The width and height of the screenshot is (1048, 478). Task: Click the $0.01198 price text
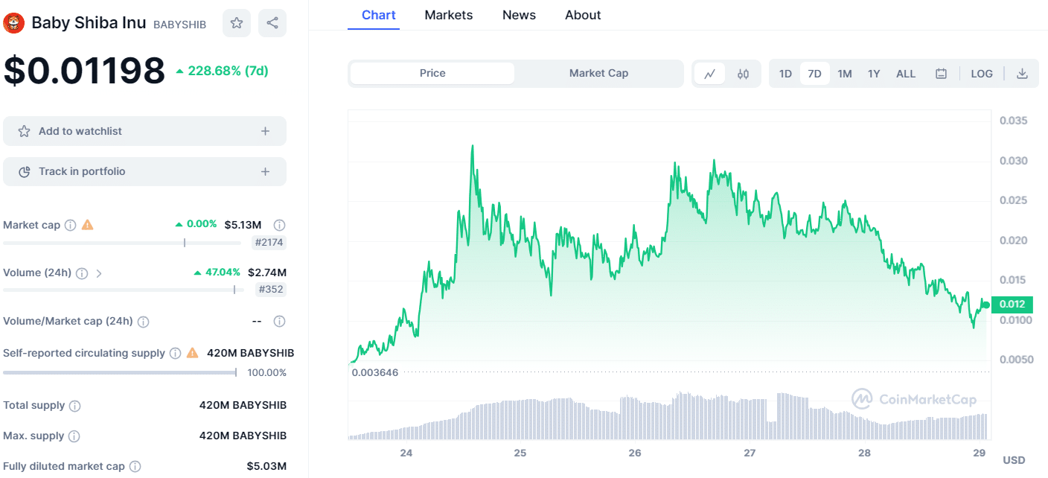(x=84, y=71)
